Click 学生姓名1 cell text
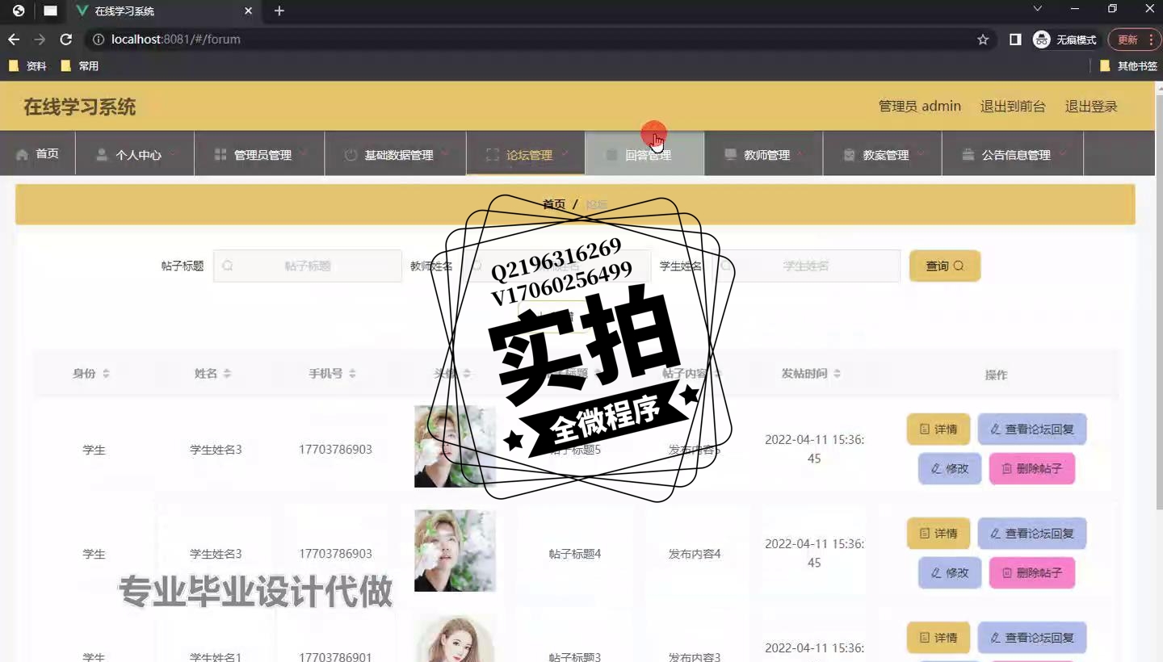The image size is (1163, 662). pos(216,657)
